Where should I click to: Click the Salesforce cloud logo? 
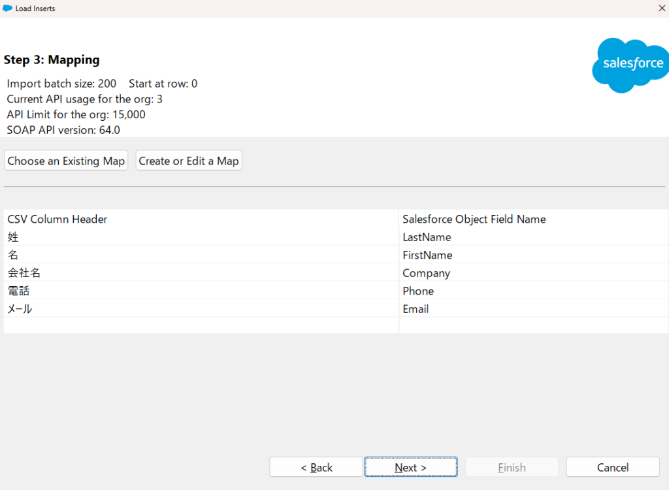pos(629,65)
